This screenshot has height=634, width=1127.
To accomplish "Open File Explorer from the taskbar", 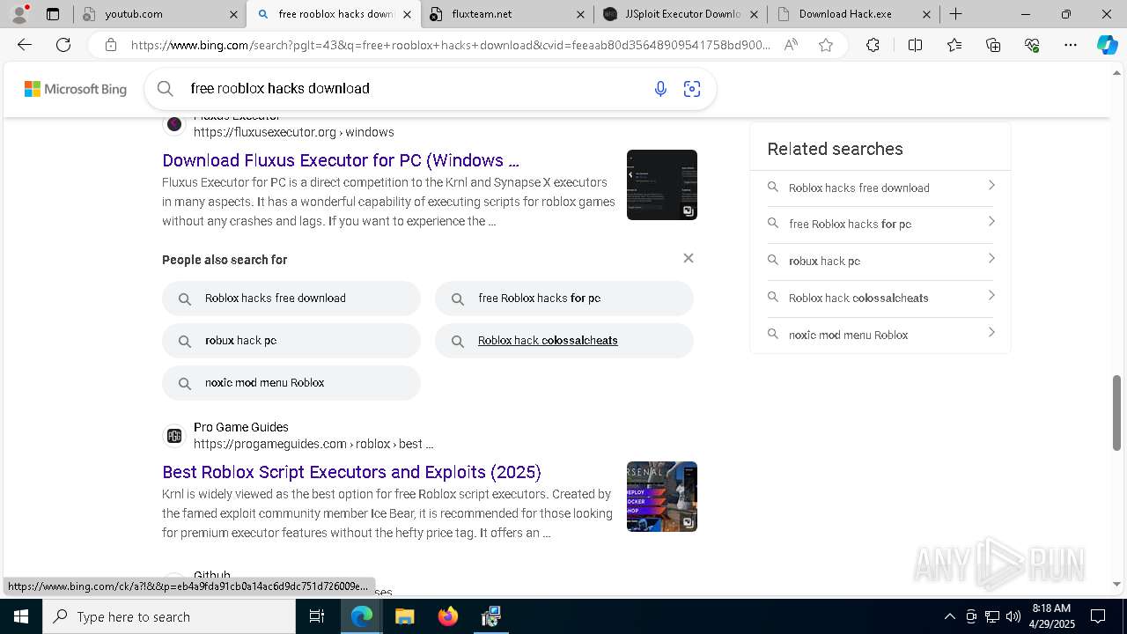I will (x=404, y=616).
